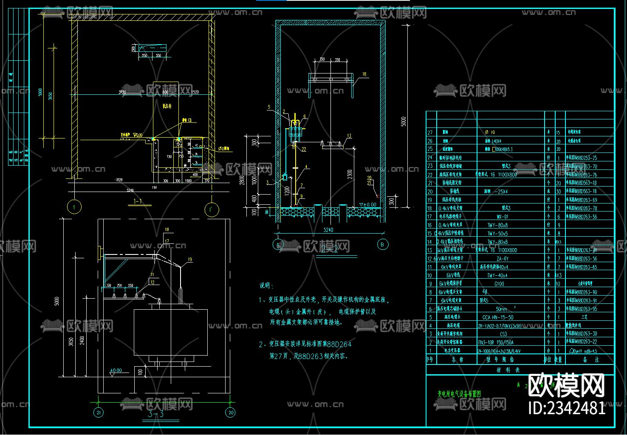Click the 'ZR-YJV22-8.7/10kV' cable specification cell
The image size is (627, 435).
pyautogui.click(x=500, y=326)
